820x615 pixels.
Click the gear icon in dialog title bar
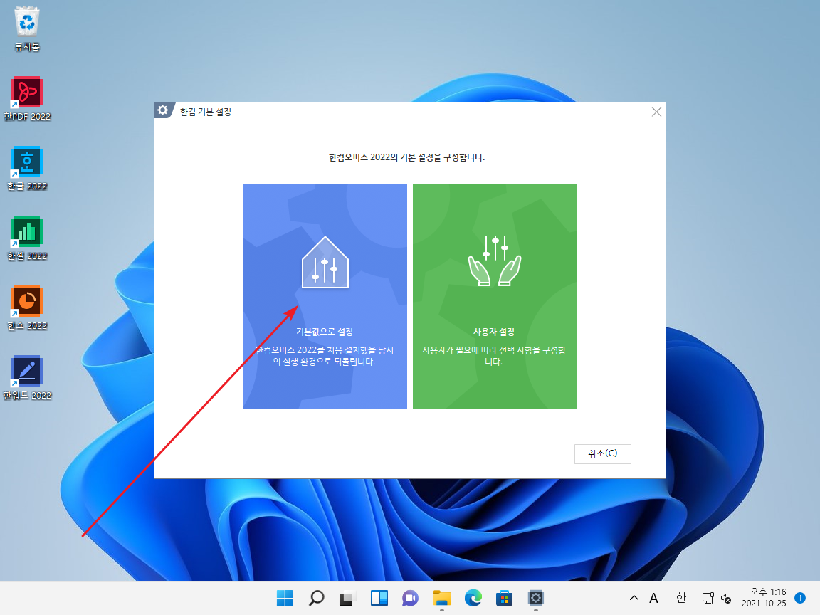(x=162, y=110)
